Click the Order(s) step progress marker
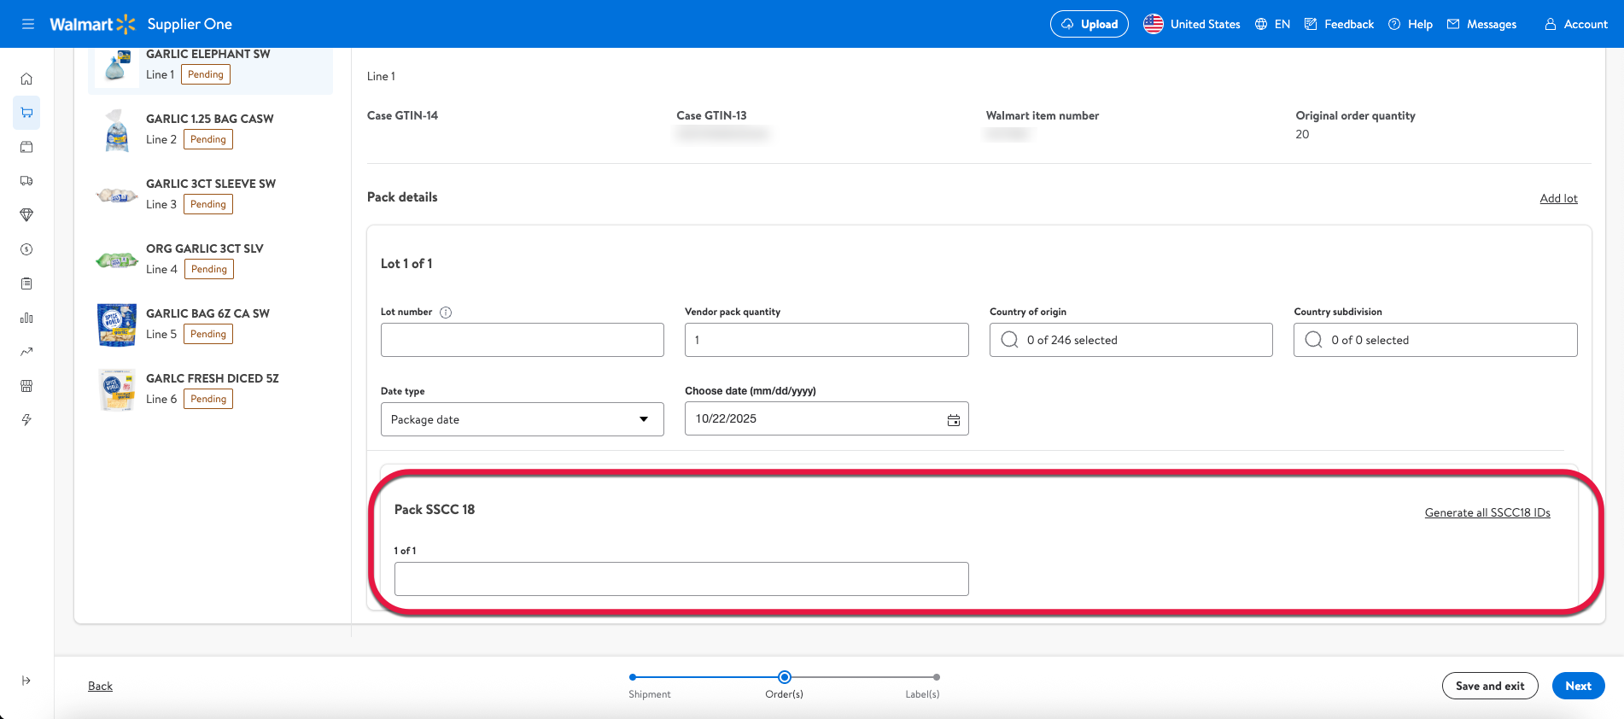 point(784,677)
